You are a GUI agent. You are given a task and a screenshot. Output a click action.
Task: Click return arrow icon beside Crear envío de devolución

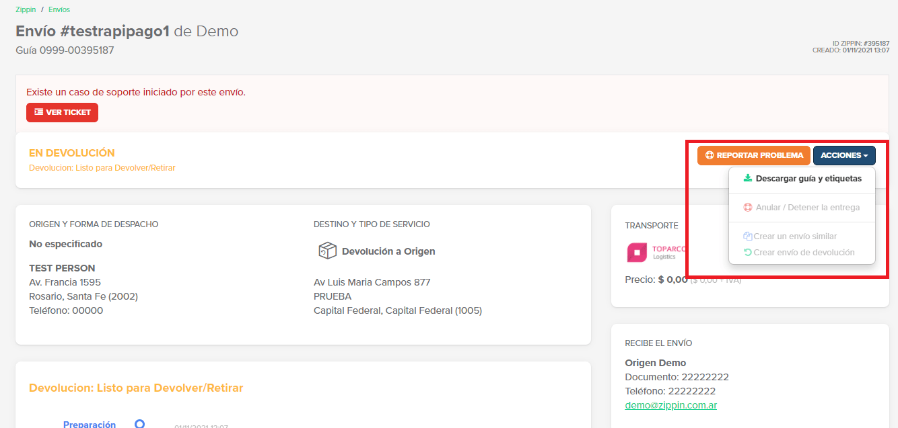pos(748,253)
